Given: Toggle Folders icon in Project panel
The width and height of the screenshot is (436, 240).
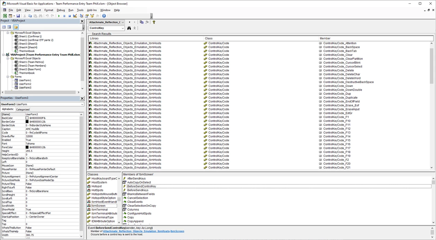Looking at the screenshot, I should tap(16, 27).
